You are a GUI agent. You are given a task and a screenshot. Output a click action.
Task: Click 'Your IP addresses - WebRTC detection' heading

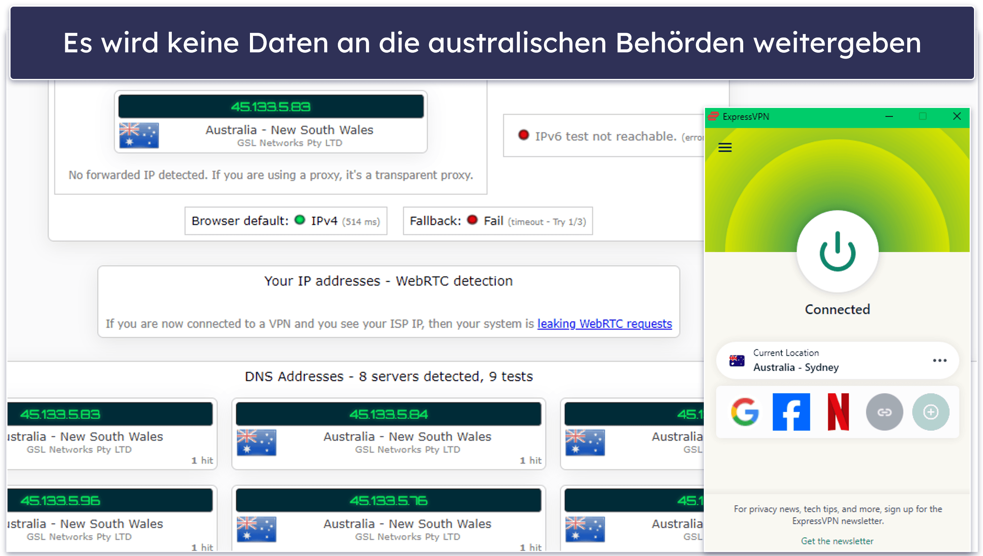[x=388, y=281]
